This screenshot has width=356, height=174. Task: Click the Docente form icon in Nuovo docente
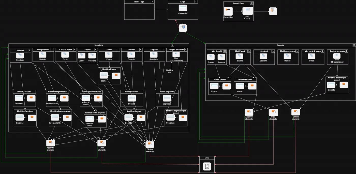pos(132,98)
